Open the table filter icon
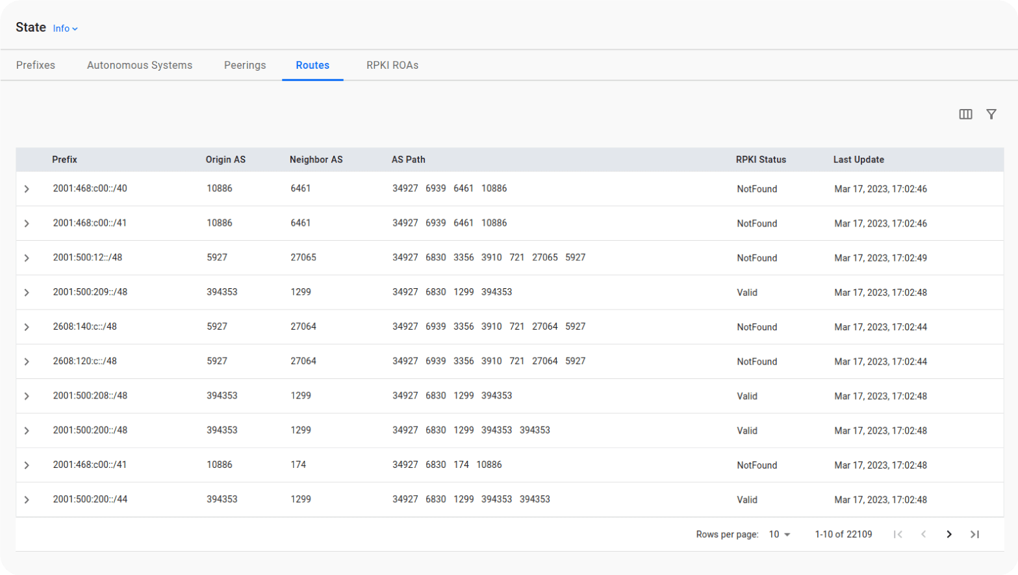This screenshot has width=1018, height=575. tap(991, 114)
